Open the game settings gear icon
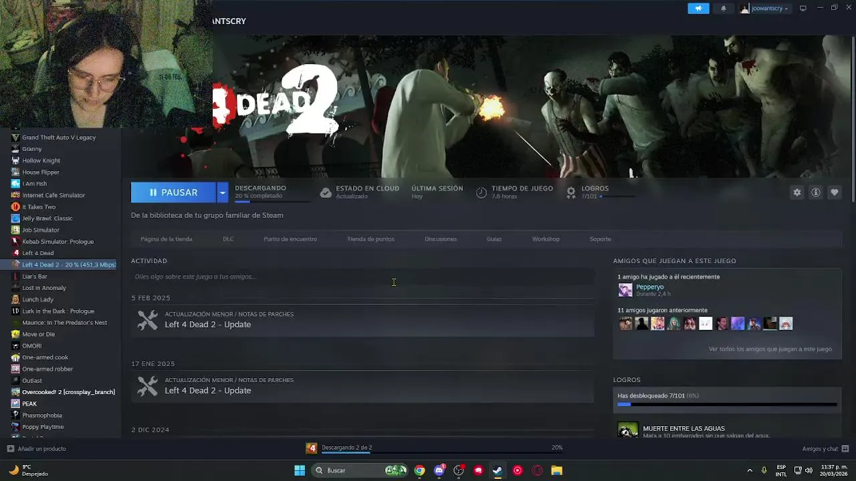 pos(797,192)
